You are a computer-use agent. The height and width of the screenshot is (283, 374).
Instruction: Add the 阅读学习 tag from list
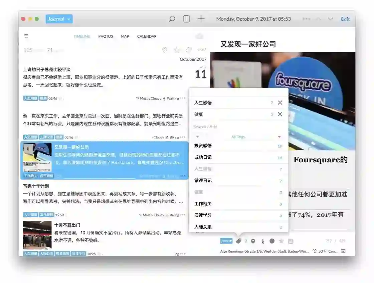coord(238,215)
